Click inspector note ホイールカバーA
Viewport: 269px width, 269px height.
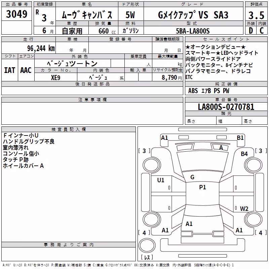tap(23, 166)
